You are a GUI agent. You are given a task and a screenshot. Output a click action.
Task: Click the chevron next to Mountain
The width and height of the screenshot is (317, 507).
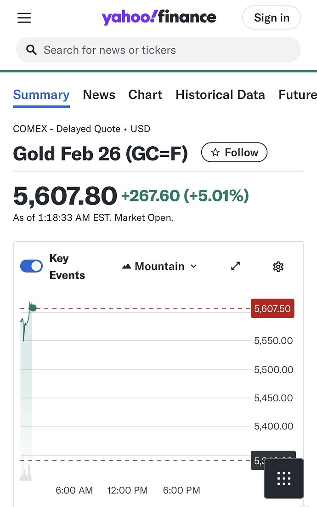[x=193, y=267]
